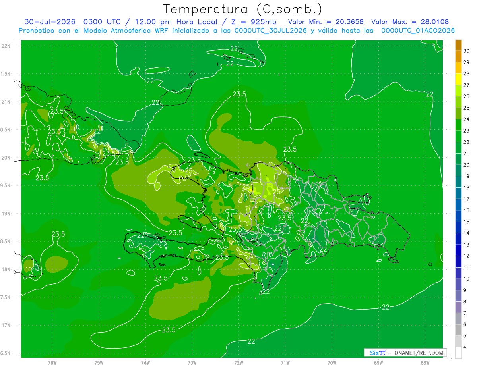This screenshot has height=368, width=477.
Task: Click the 72W longitude axis label
Action: [238, 362]
